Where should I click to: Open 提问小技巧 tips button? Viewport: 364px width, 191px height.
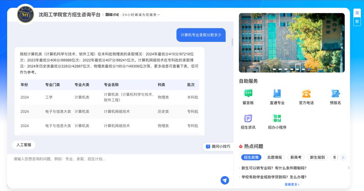218,146
